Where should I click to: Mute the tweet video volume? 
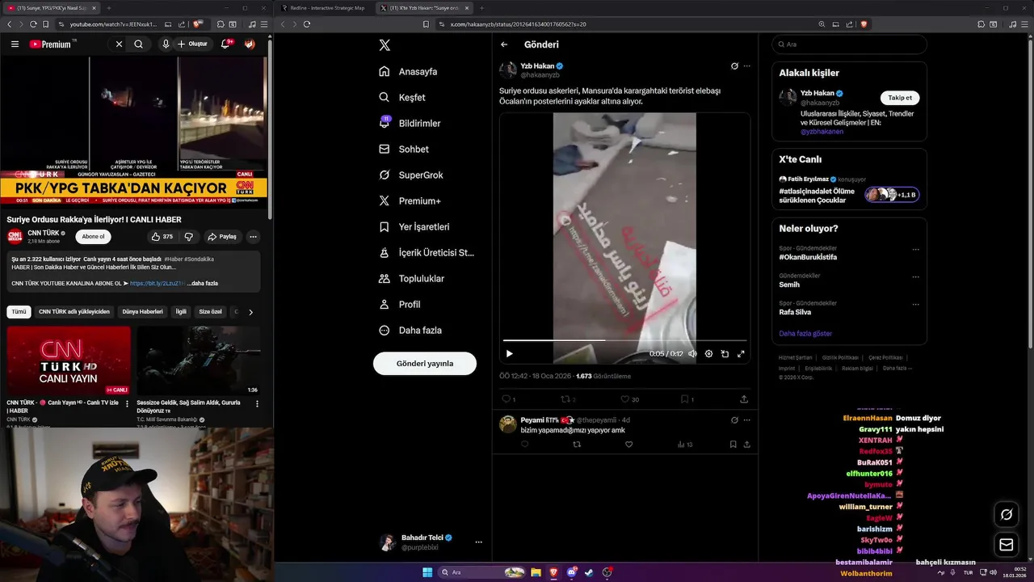[x=692, y=353]
